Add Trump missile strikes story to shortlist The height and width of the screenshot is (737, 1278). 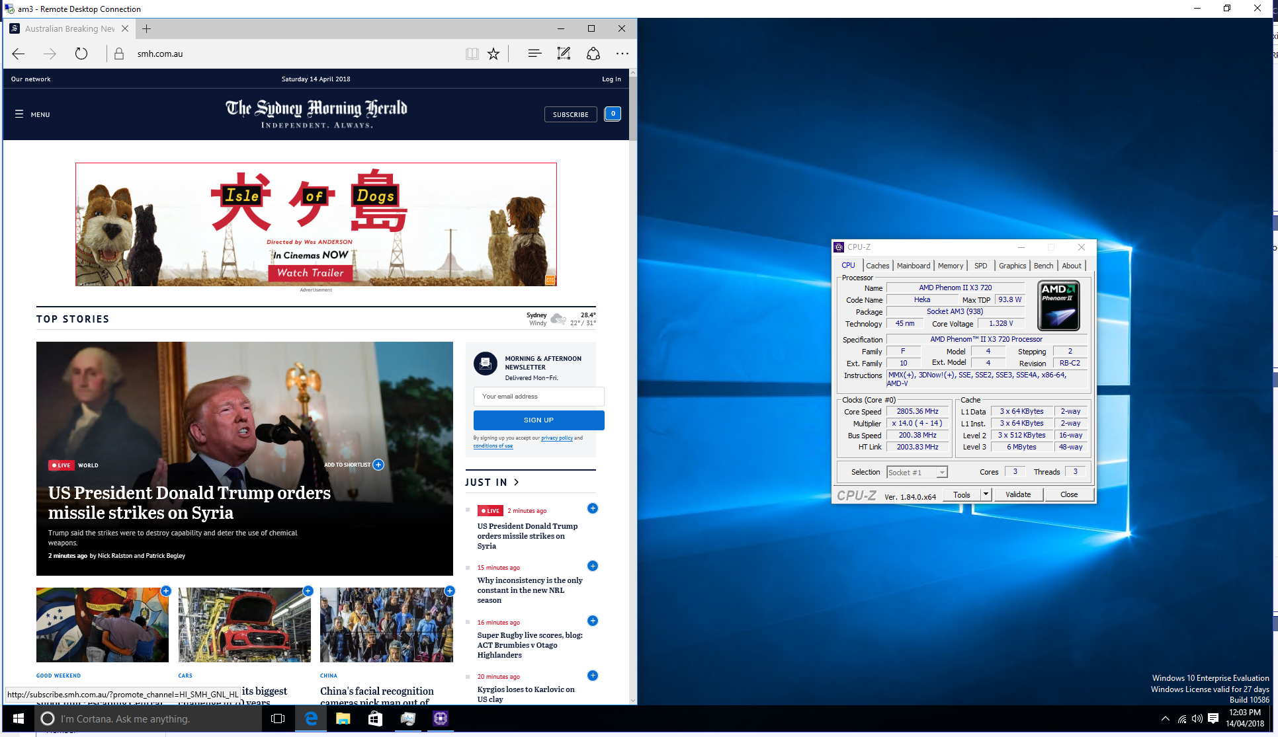(x=378, y=465)
